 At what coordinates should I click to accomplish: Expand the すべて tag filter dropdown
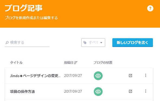tap(93, 43)
